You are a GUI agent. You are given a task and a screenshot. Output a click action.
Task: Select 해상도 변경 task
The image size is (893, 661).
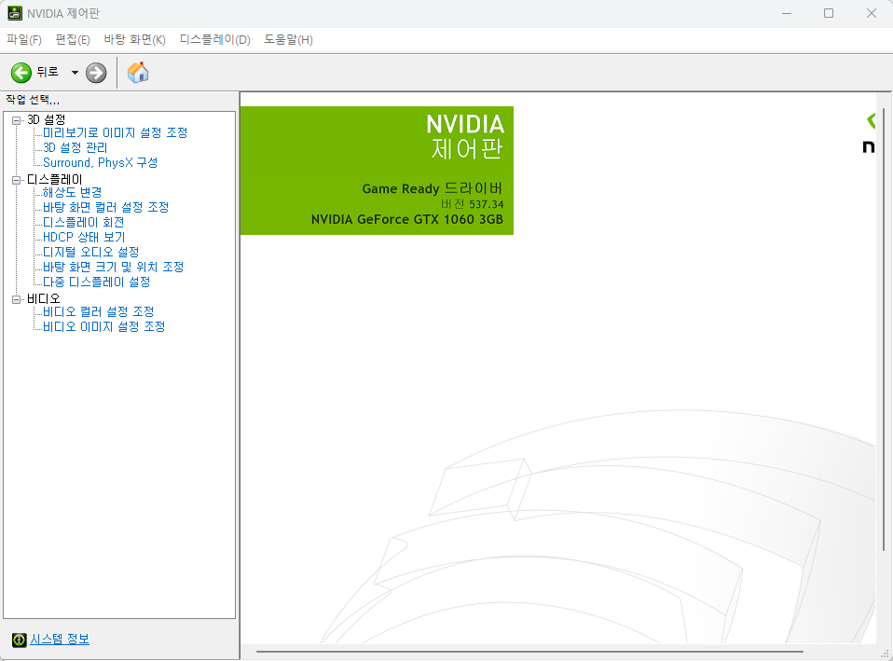coord(73,193)
